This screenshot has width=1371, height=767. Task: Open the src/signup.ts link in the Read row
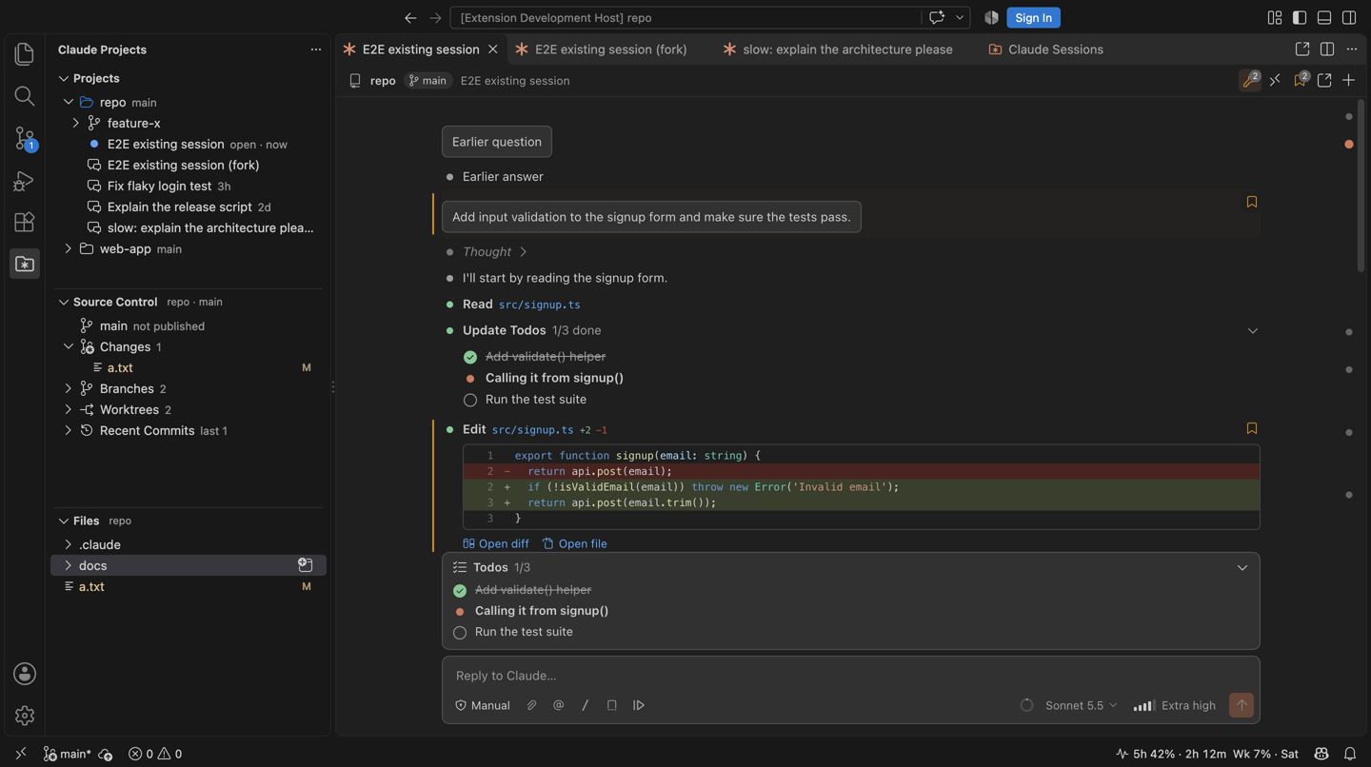coord(539,305)
